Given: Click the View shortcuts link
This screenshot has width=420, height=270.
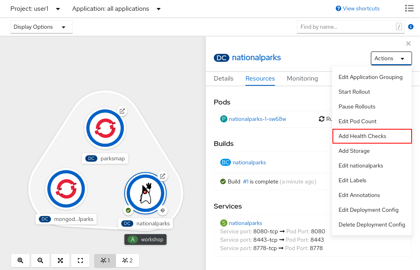Looking at the screenshot, I should point(358,8).
